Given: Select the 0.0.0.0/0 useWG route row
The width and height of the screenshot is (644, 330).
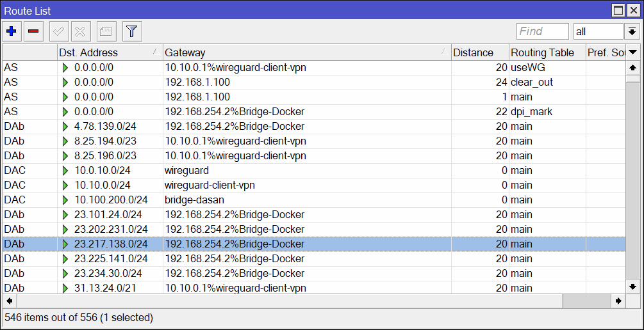Looking at the screenshot, I should tap(256, 67).
